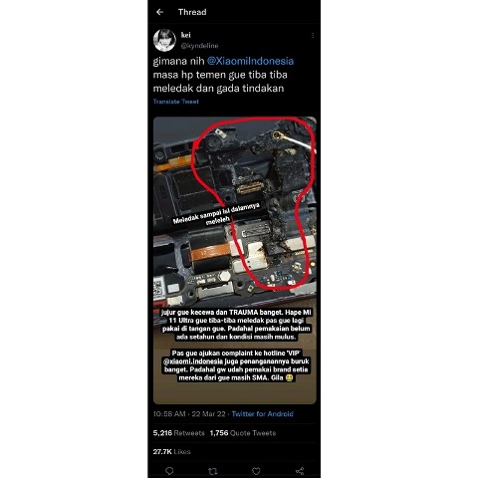Tap the share icon
The width and height of the screenshot is (478, 478).
pyautogui.click(x=300, y=471)
